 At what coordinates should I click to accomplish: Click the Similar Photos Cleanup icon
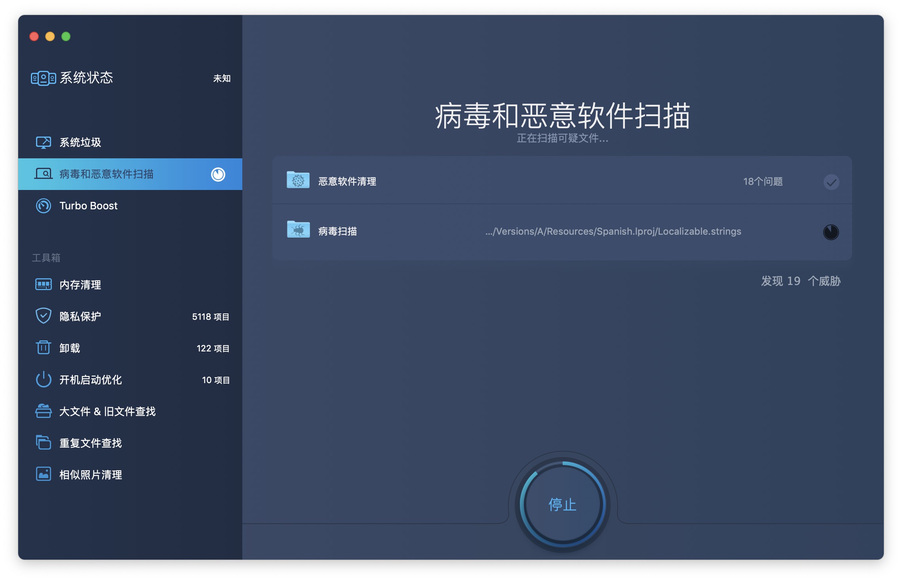[x=43, y=474]
